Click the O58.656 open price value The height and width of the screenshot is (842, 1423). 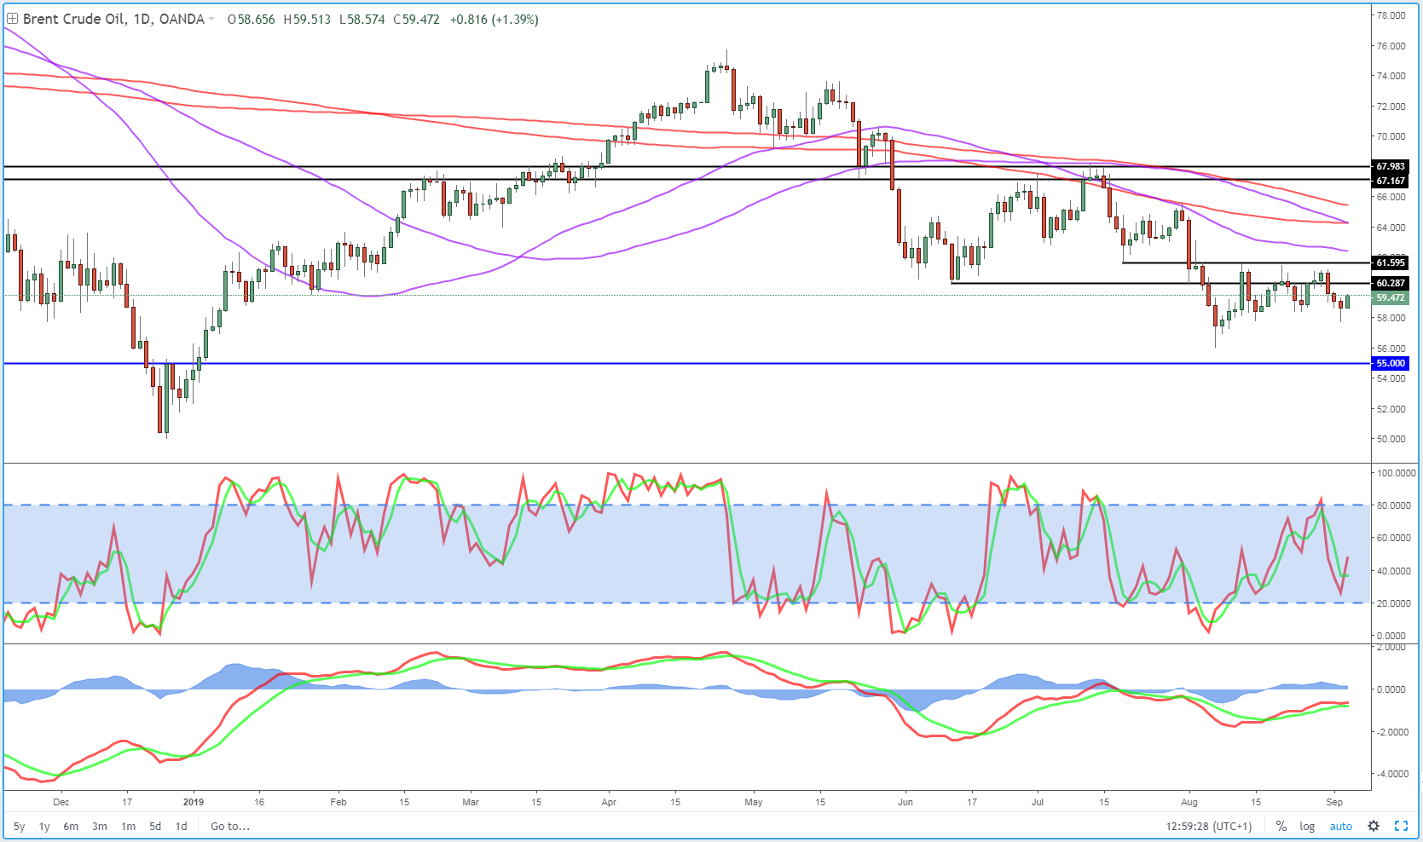pyautogui.click(x=252, y=19)
